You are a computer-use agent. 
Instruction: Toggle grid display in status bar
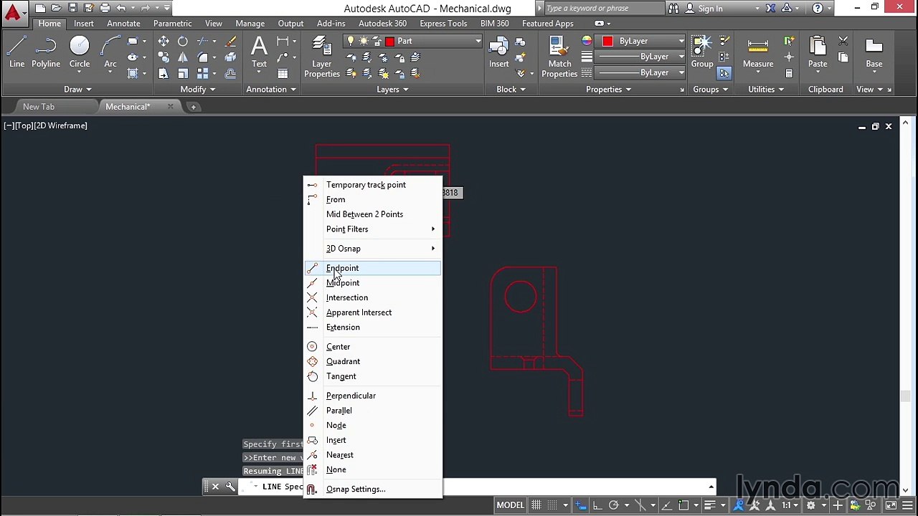[x=536, y=505]
